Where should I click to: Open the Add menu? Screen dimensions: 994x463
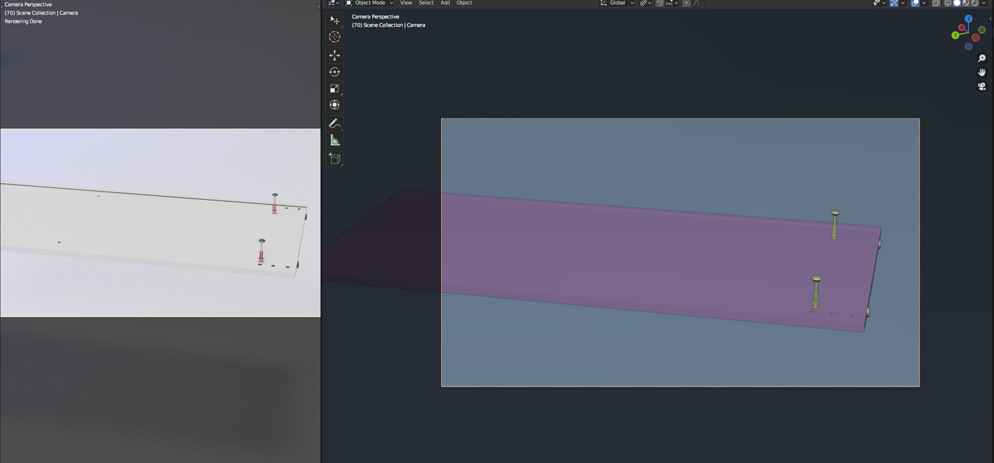pos(445,3)
